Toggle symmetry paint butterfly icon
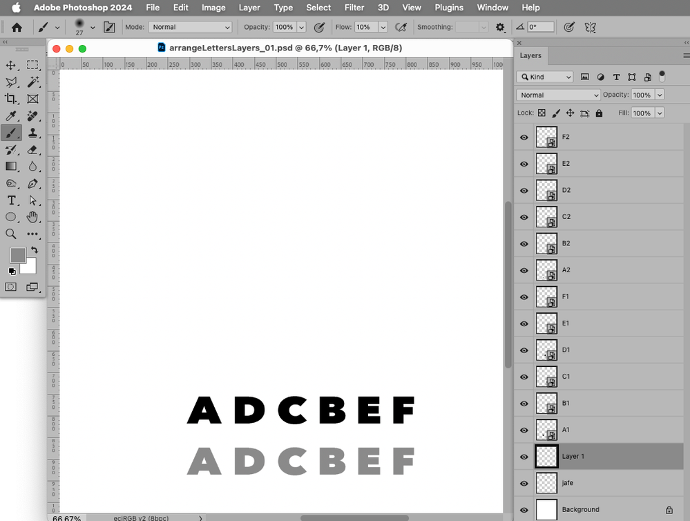This screenshot has height=521, width=690. [x=590, y=28]
